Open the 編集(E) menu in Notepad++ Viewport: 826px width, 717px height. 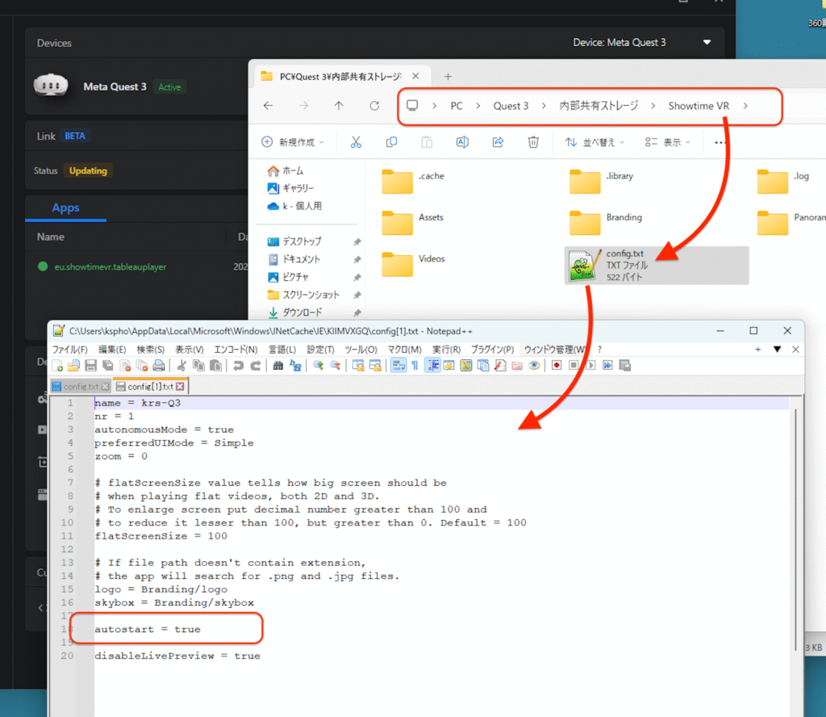[x=111, y=350]
